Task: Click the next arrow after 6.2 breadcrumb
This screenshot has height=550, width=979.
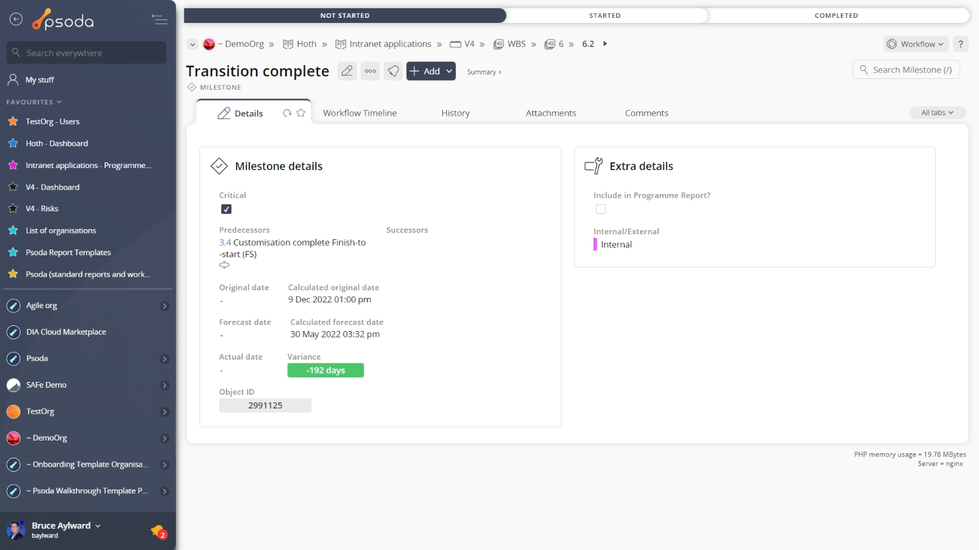Action: [605, 44]
